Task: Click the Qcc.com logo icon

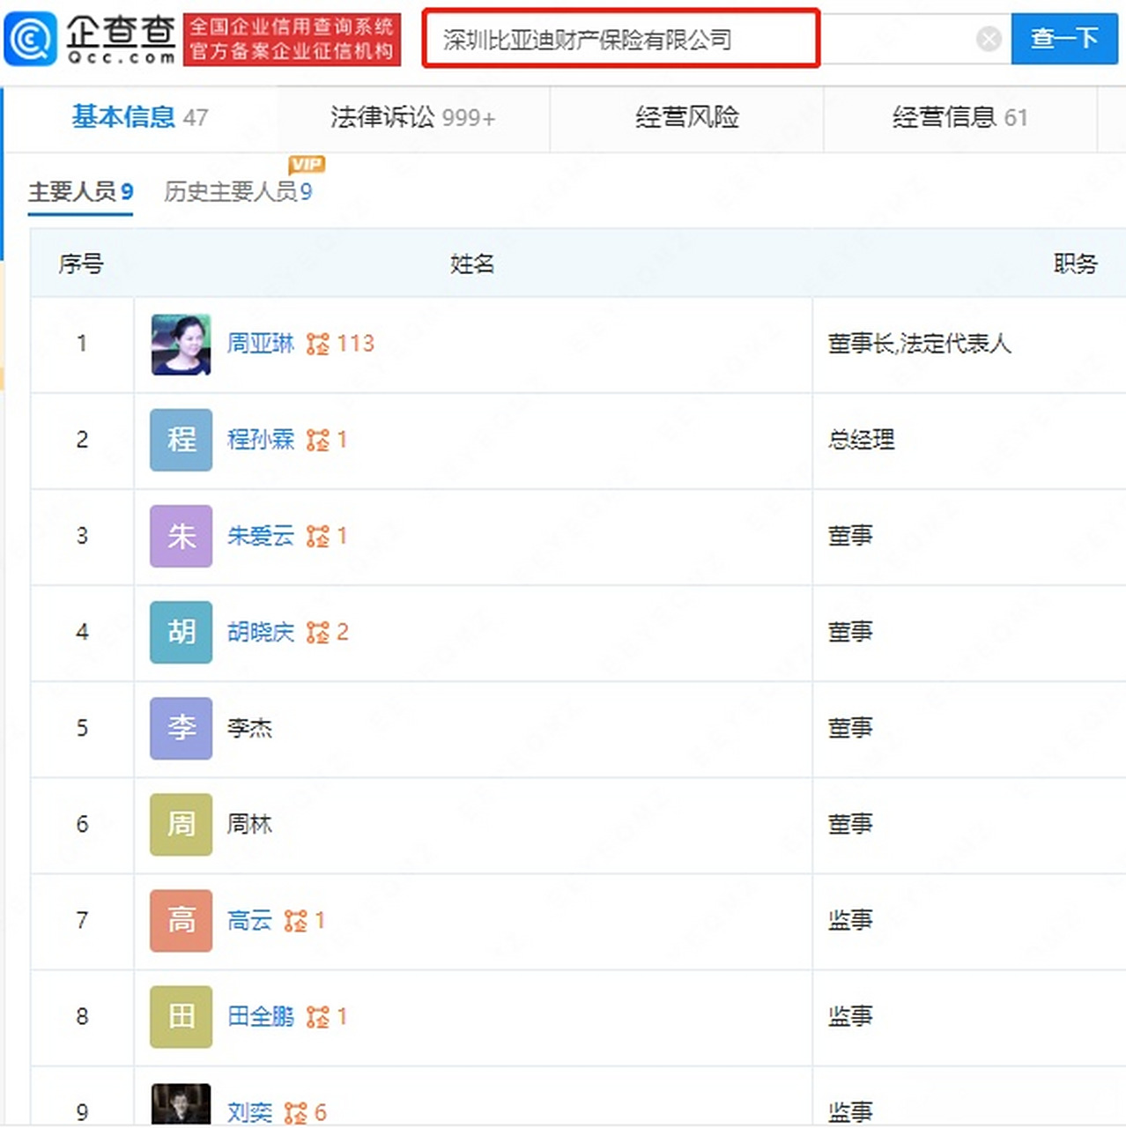Action: pyautogui.click(x=29, y=40)
